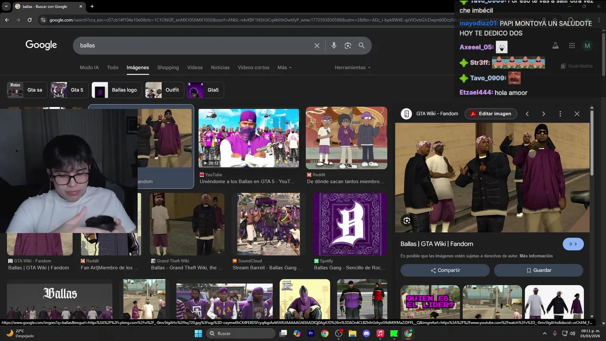Image resolution: width=606 pixels, height=341 pixels.
Task: Search inside image with Lens icon
Action: click(407, 221)
